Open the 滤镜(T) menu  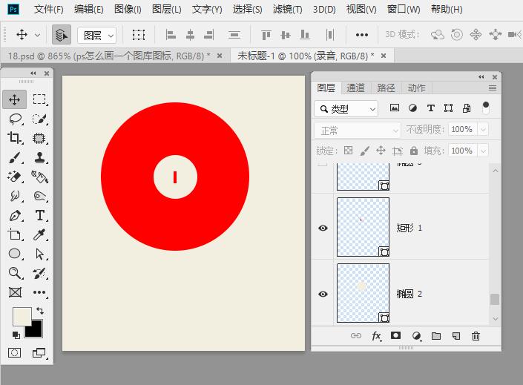(x=287, y=10)
